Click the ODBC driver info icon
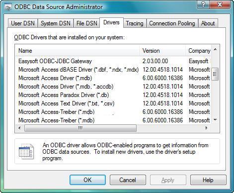The height and width of the screenshot is (193, 234). (x=26, y=152)
